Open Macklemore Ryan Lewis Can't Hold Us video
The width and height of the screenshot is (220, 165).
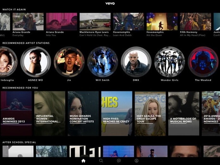pos(95,21)
